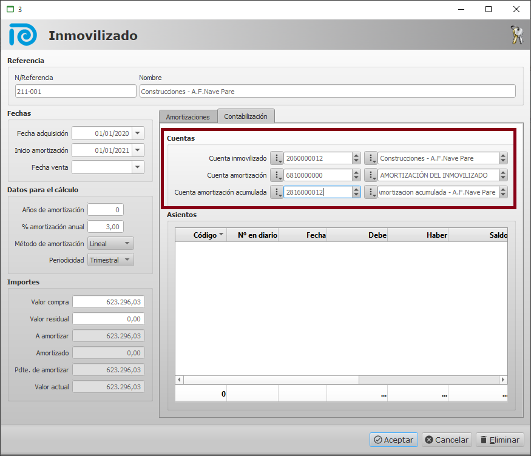This screenshot has width=531, height=456.
Task: Click the Eliminar button
Action: [499, 440]
